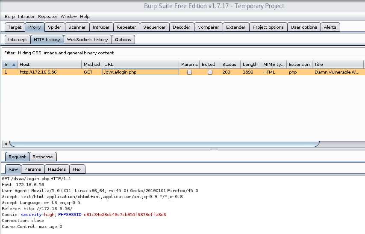Open the Repeater tool tab
Image resolution: width=365 pixels, height=234 pixels.
click(127, 27)
